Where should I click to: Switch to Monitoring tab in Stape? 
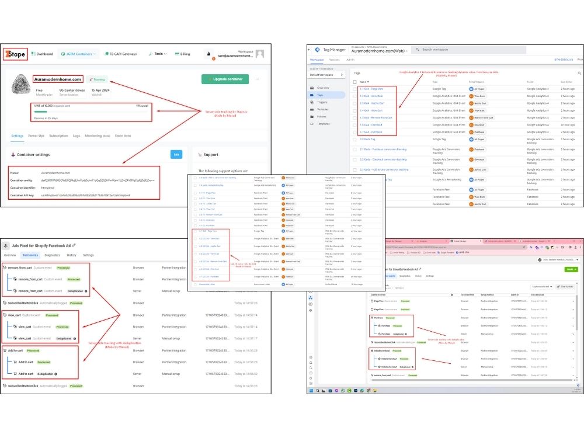click(97, 135)
